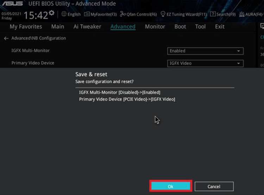Expand Primary Video Device dropdown
This screenshot has width=264, height=195.
(205, 63)
